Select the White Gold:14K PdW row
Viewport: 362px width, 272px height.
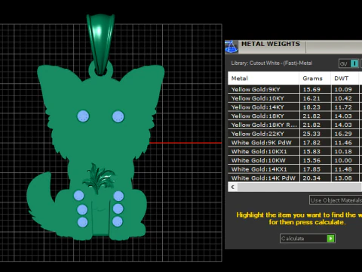pos(295,178)
